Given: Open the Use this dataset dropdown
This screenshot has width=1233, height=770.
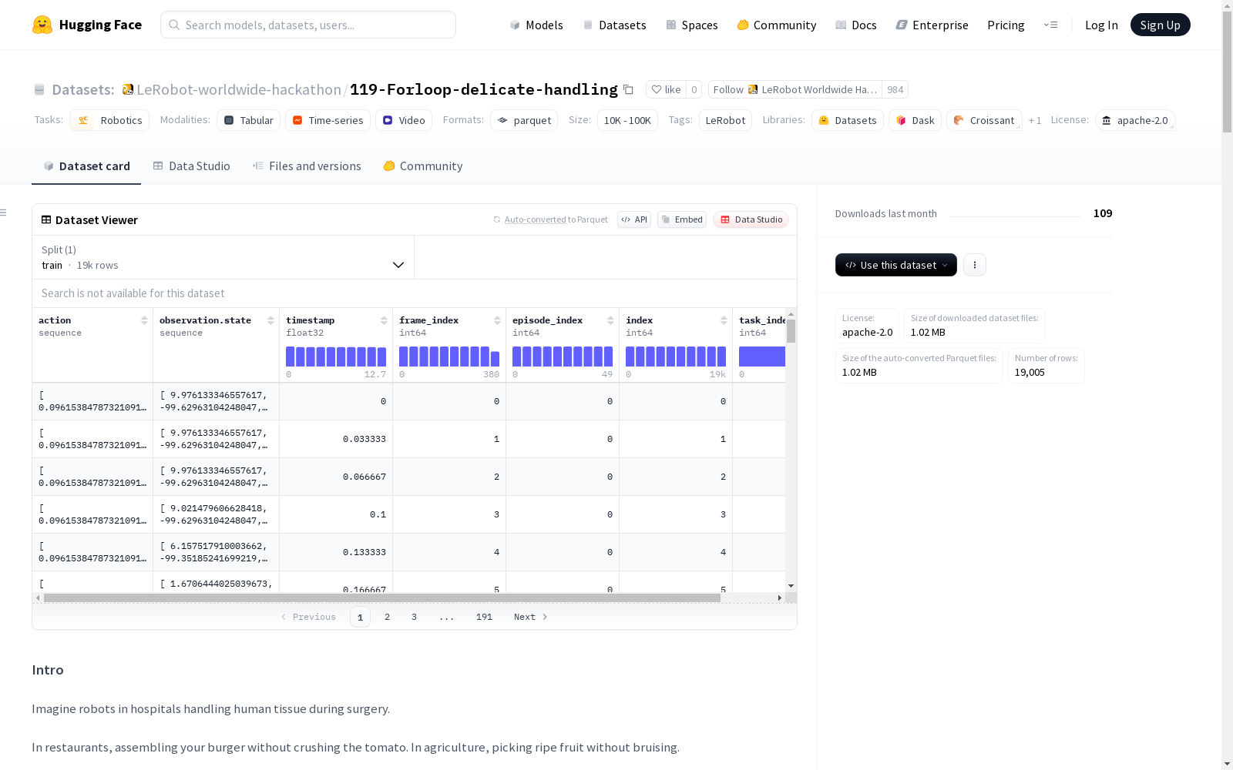Looking at the screenshot, I should (896, 265).
